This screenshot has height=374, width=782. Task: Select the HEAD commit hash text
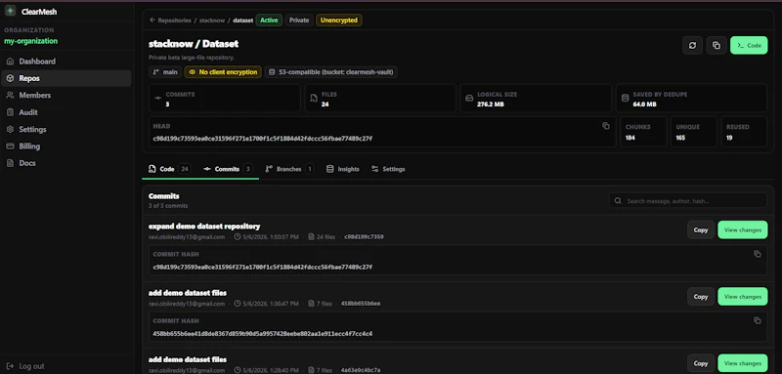(x=262, y=139)
